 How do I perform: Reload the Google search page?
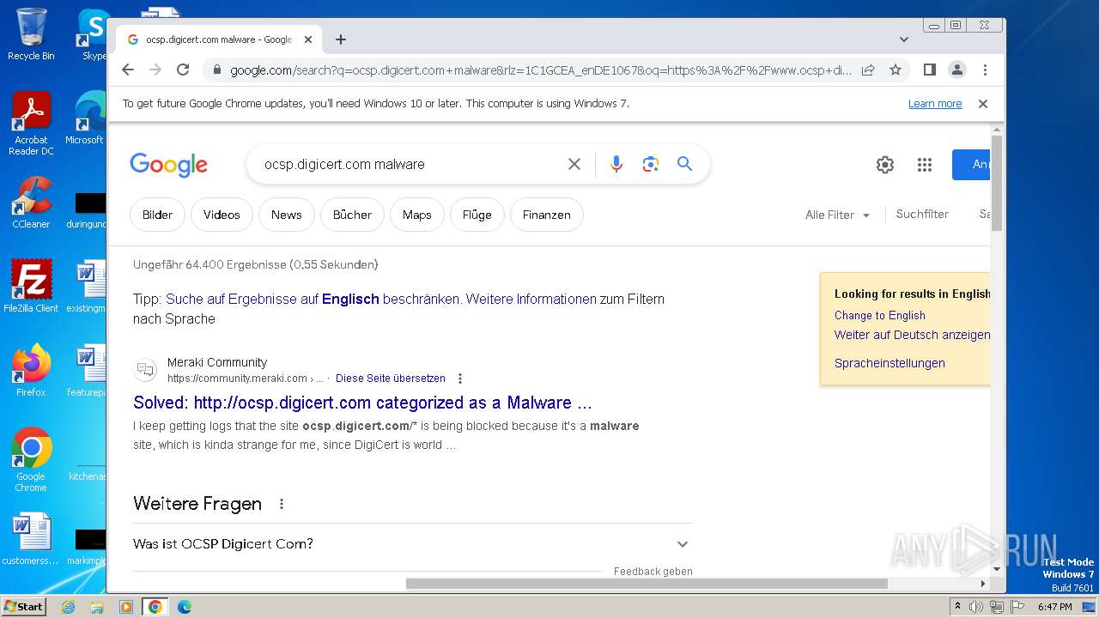click(x=183, y=70)
